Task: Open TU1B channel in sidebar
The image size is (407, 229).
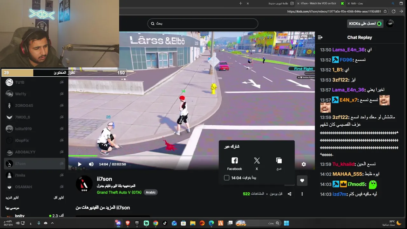Action: pos(35,82)
